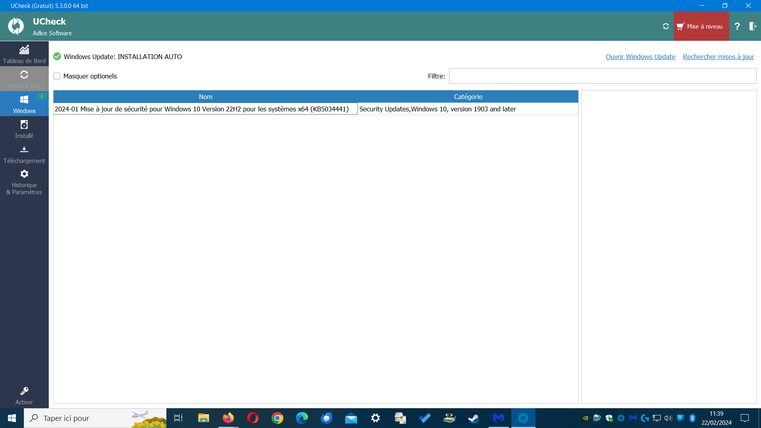Enable Masquer optionels checkbox
The width and height of the screenshot is (761, 428).
(57, 76)
